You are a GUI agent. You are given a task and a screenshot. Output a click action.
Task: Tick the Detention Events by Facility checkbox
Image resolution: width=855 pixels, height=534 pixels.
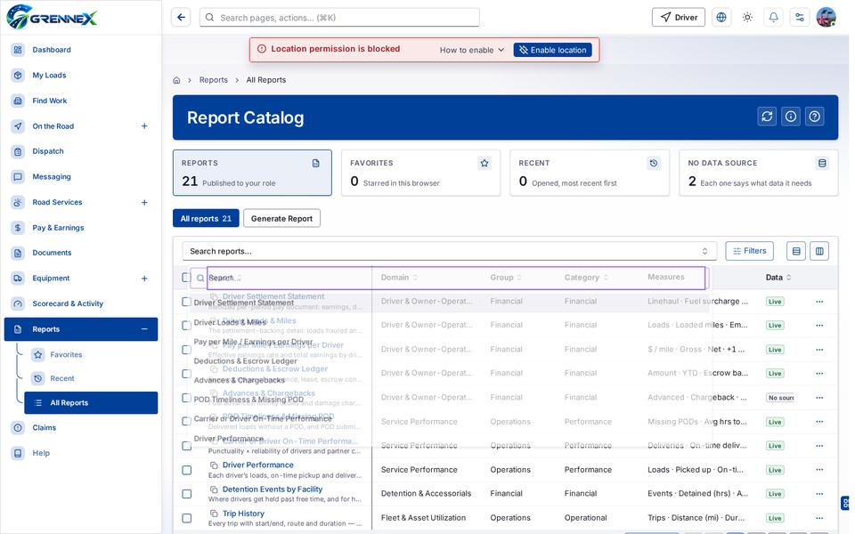(186, 494)
